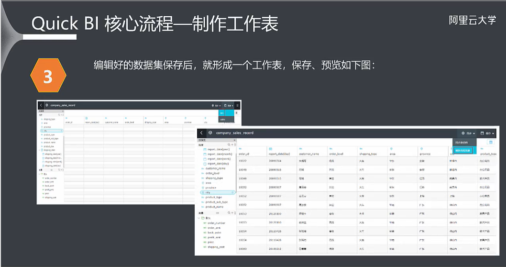Choose dark save-as option in rear window menu
The height and width of the screenshot is (267, 506).
[x=227, y=120]
